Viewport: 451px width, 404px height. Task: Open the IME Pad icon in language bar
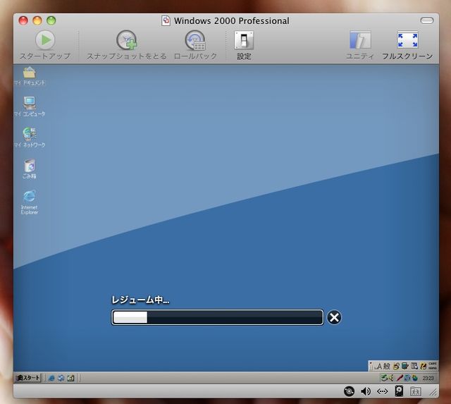pos(396,367)
